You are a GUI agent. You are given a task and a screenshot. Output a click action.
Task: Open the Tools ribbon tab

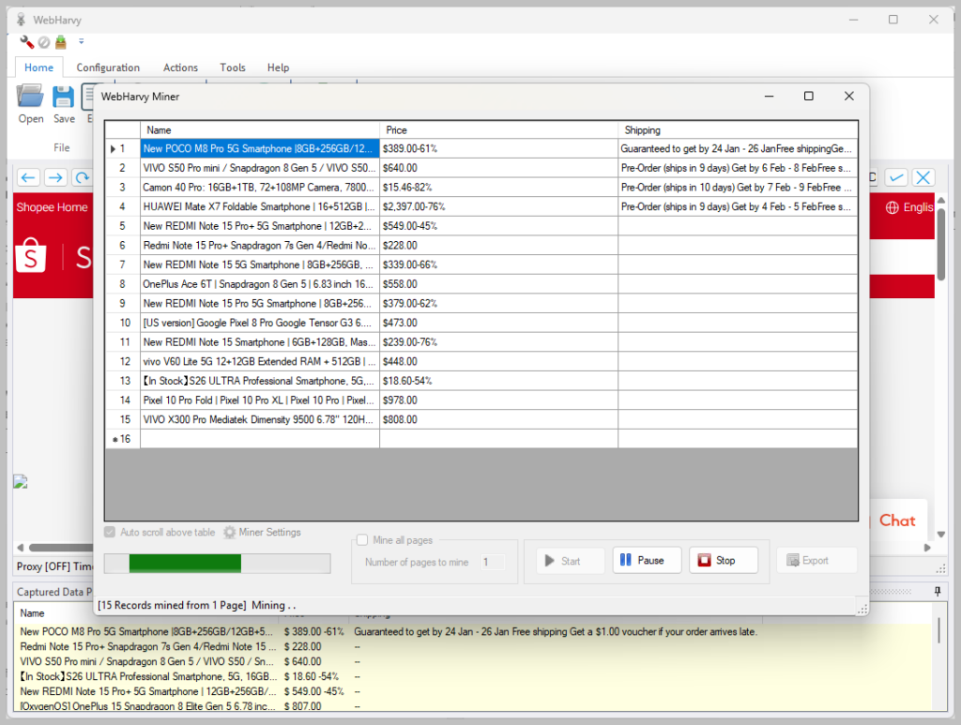[x=233, y=68]
